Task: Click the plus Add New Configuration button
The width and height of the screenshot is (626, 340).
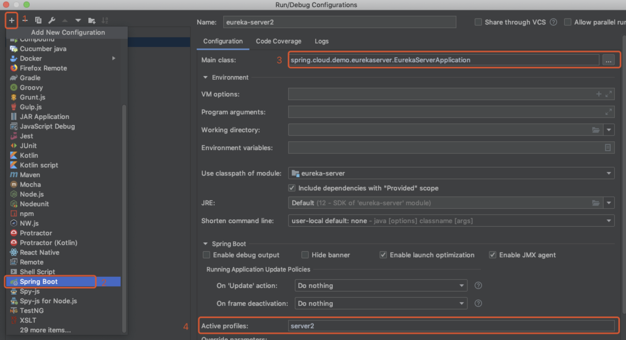Action: point(11,20)
